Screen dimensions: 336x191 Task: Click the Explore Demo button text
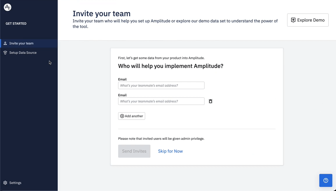click(311, 20)
